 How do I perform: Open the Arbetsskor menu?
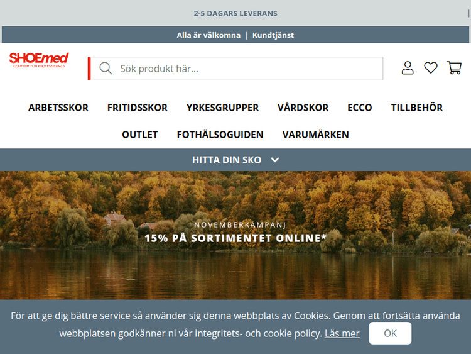pos(58,108)
